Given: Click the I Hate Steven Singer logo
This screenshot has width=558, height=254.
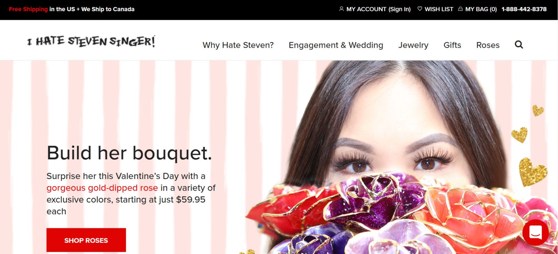Looking at the screenshot, I should click(x=91, y=41).
